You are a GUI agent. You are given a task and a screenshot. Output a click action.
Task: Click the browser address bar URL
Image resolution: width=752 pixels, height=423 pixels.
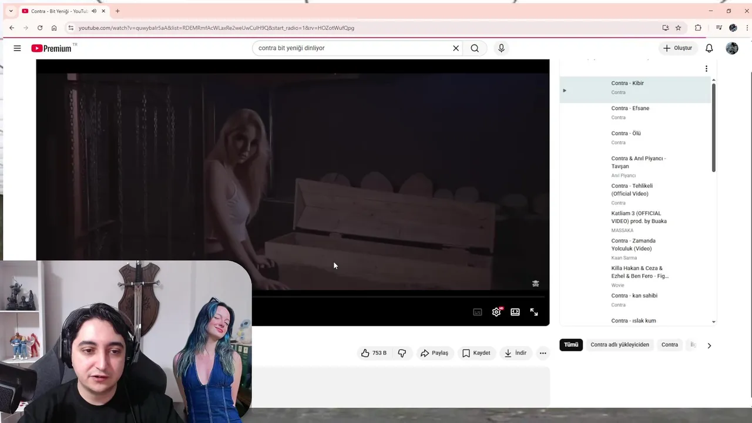(x=216, y=28)
